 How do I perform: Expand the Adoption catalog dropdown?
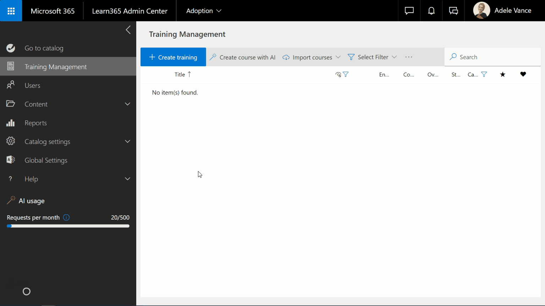pos(204,11)
